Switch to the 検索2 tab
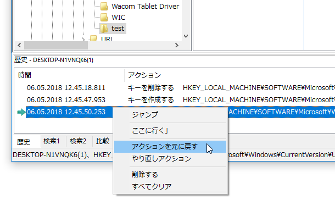The width and height of the screenshot is (335, 200). click(x=80, y=141)
